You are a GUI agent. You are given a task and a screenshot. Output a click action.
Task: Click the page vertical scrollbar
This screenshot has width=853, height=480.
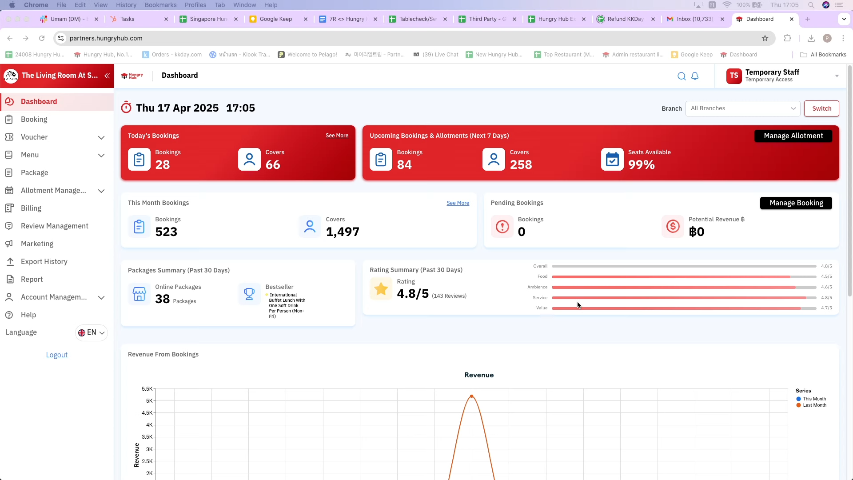(x=849, y=178)
